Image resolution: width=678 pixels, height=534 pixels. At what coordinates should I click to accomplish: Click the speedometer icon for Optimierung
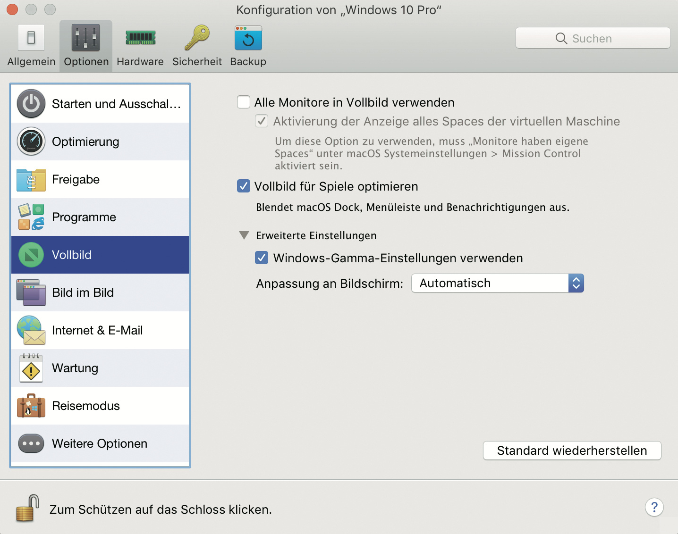click(31, 142)
